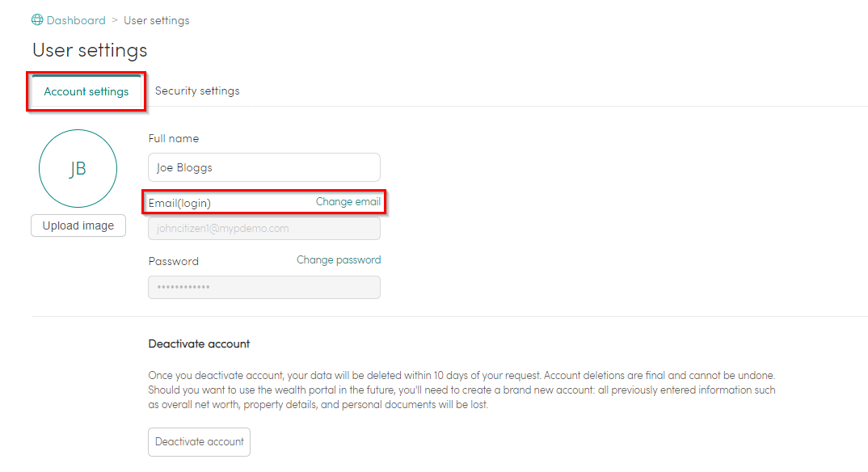
Task: Click the User settings breadcrumb text
Action: [157, 20]
